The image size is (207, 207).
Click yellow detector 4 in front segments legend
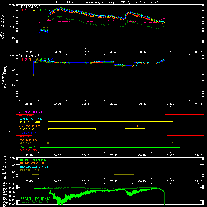(x=34, y=10)
